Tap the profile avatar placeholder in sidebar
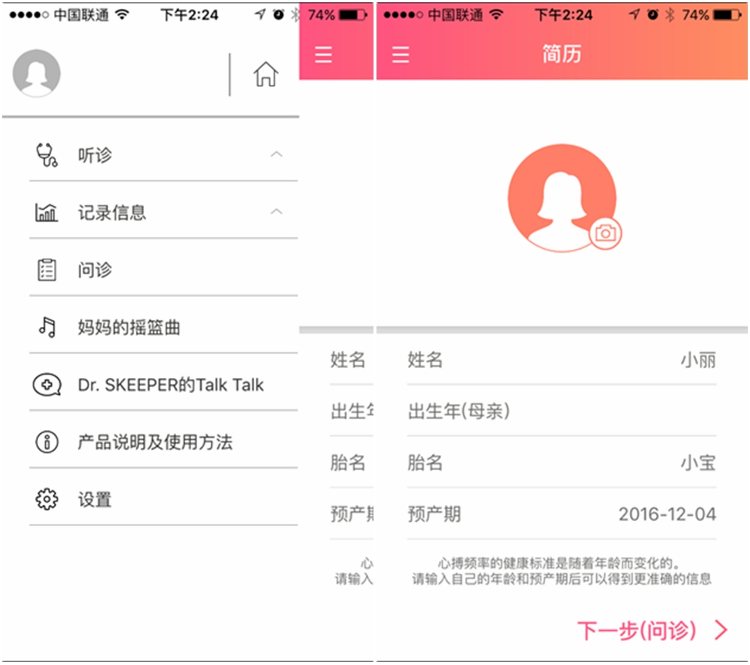This screenshot has height=665, width=750. pos(36,73)
